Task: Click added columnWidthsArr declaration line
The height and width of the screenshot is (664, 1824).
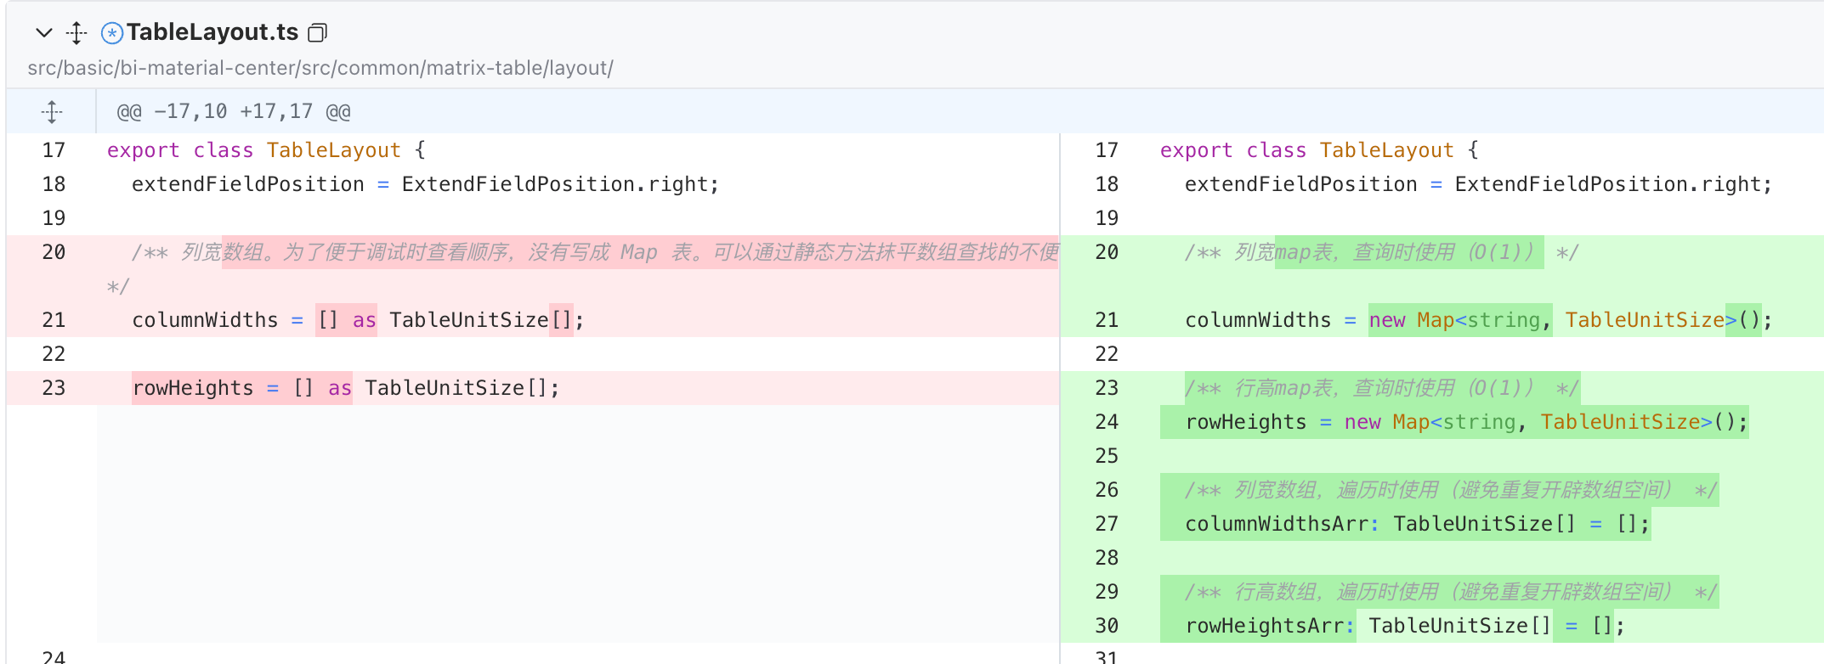Action: 1417,524
